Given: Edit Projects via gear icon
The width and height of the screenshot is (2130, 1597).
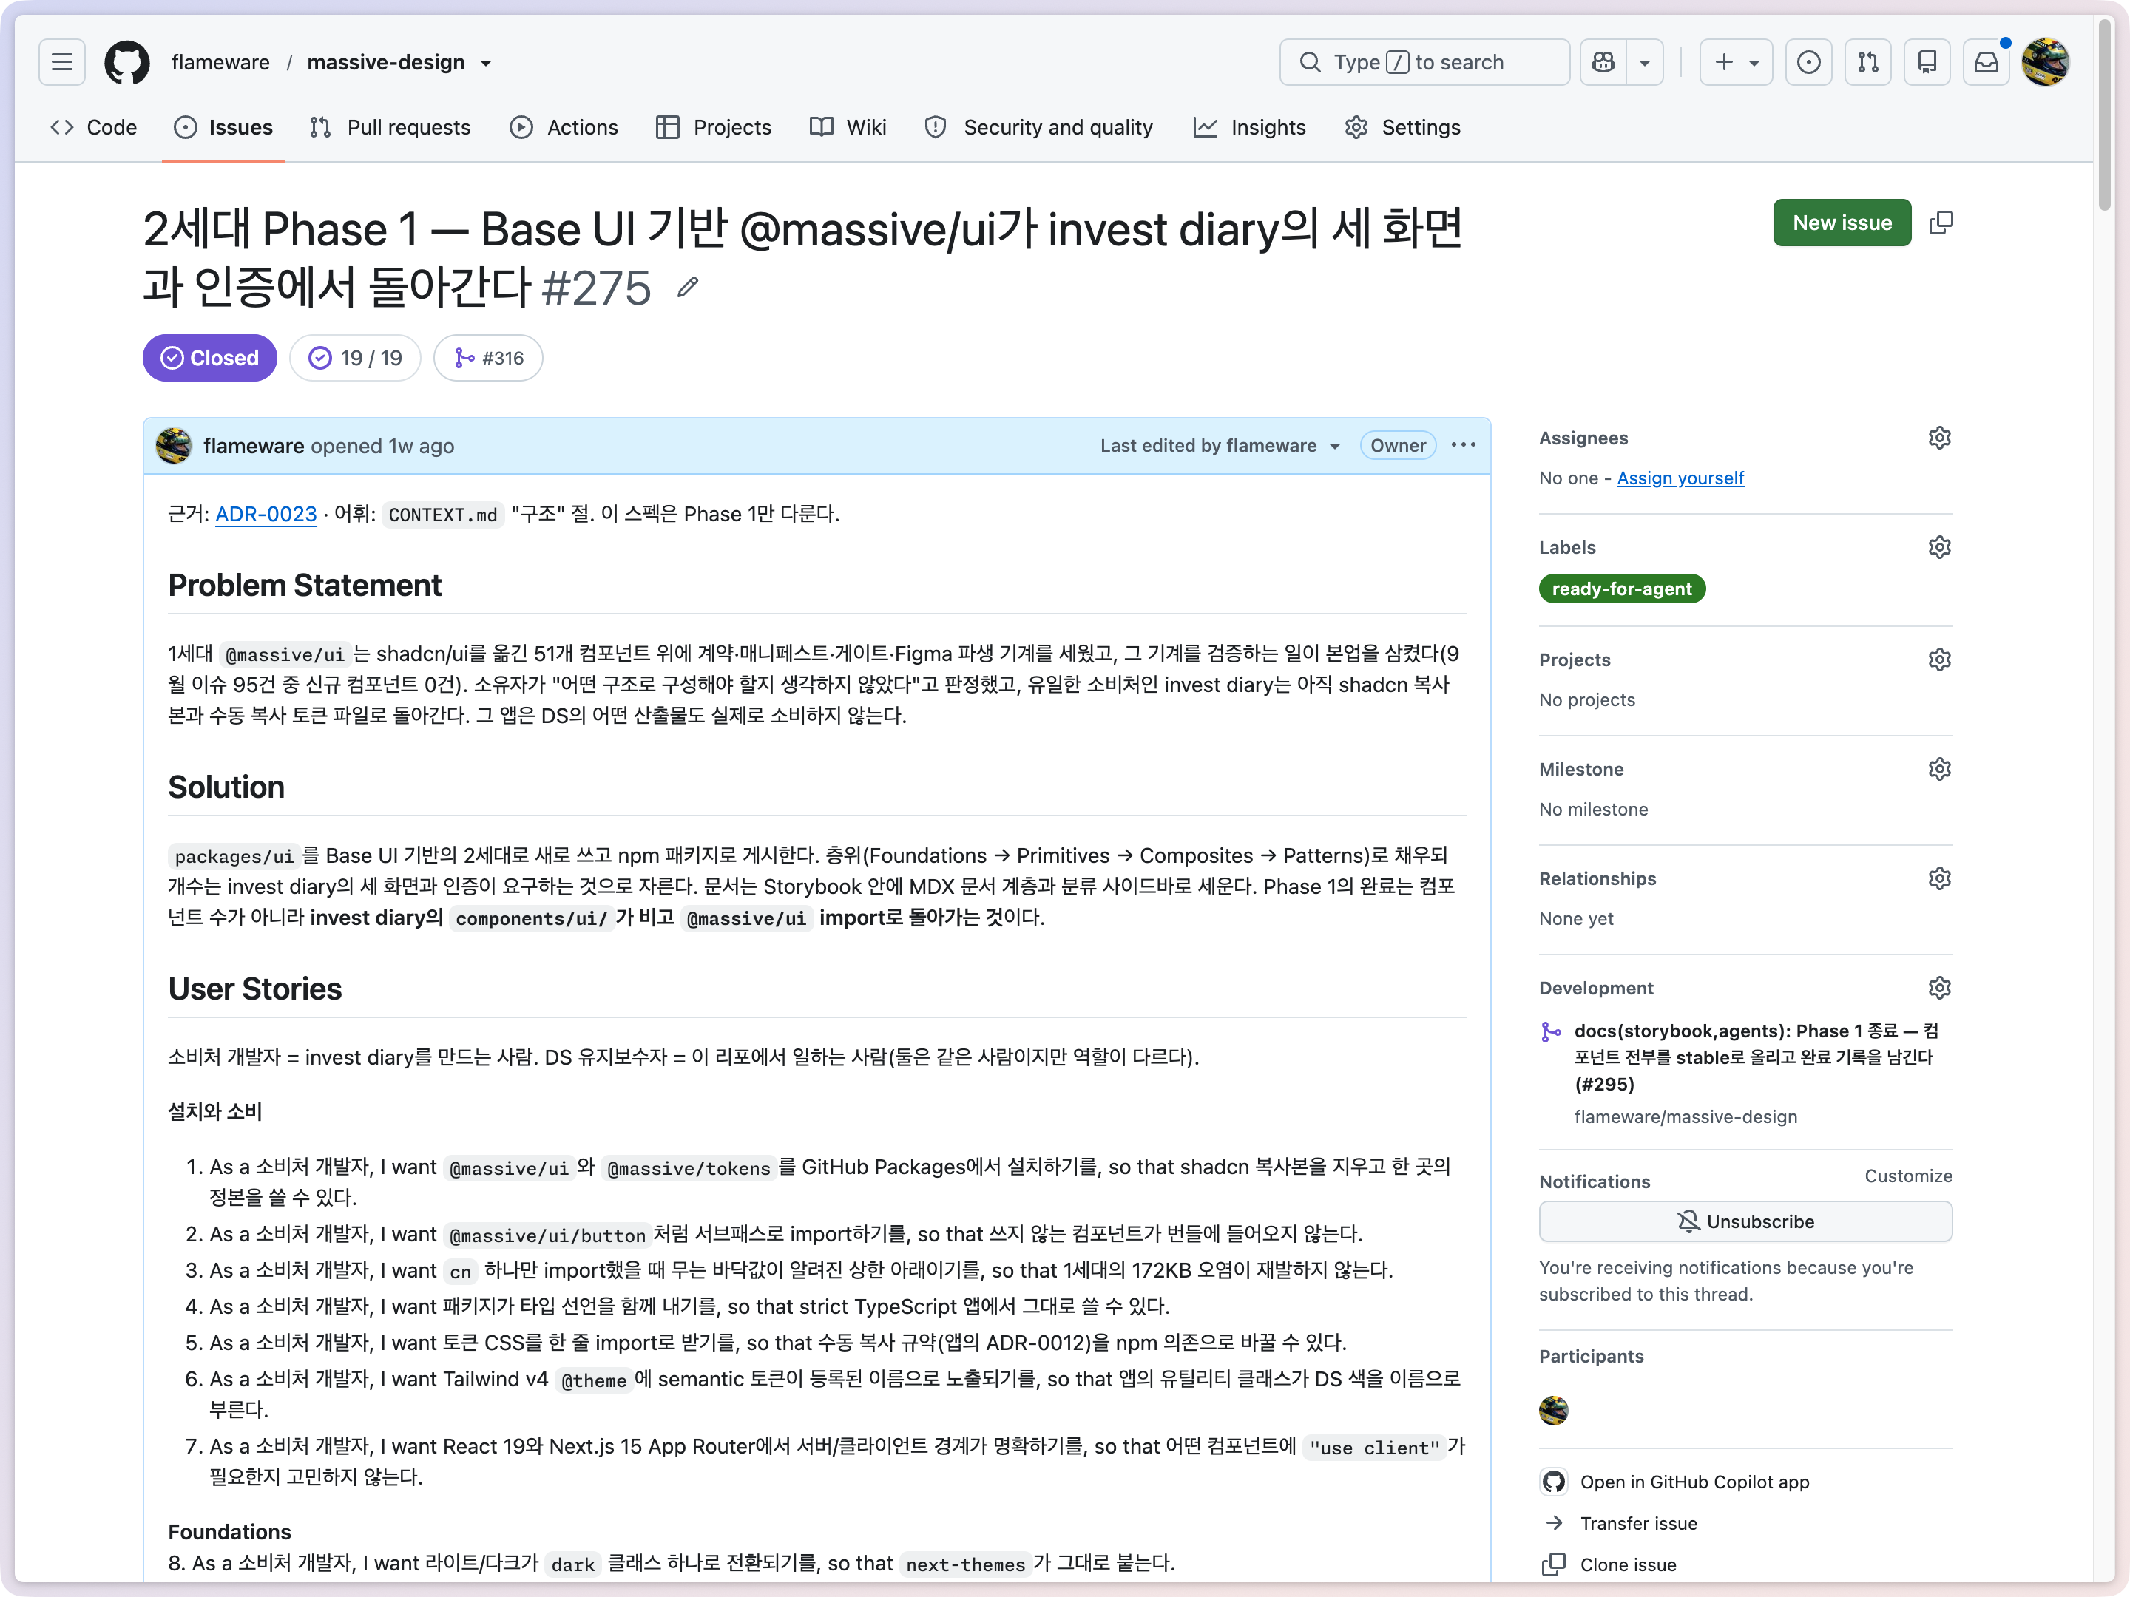Looking at the screenshot, I should coord(1939,660).
